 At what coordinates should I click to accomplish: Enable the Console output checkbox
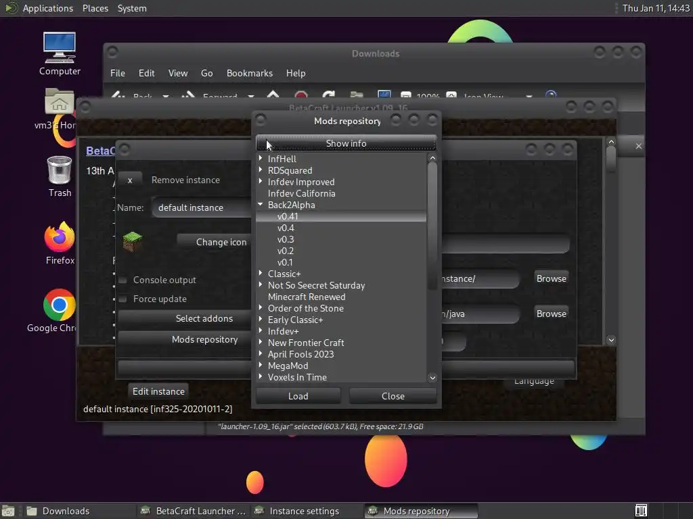123,280
